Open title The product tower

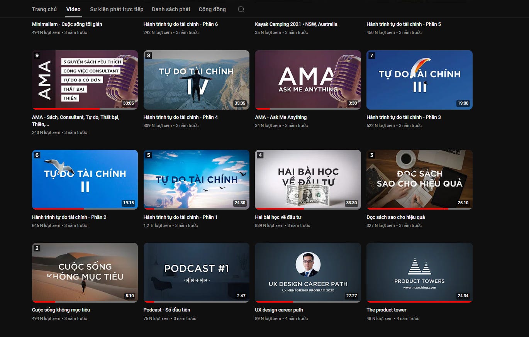[x=387, y=310]
